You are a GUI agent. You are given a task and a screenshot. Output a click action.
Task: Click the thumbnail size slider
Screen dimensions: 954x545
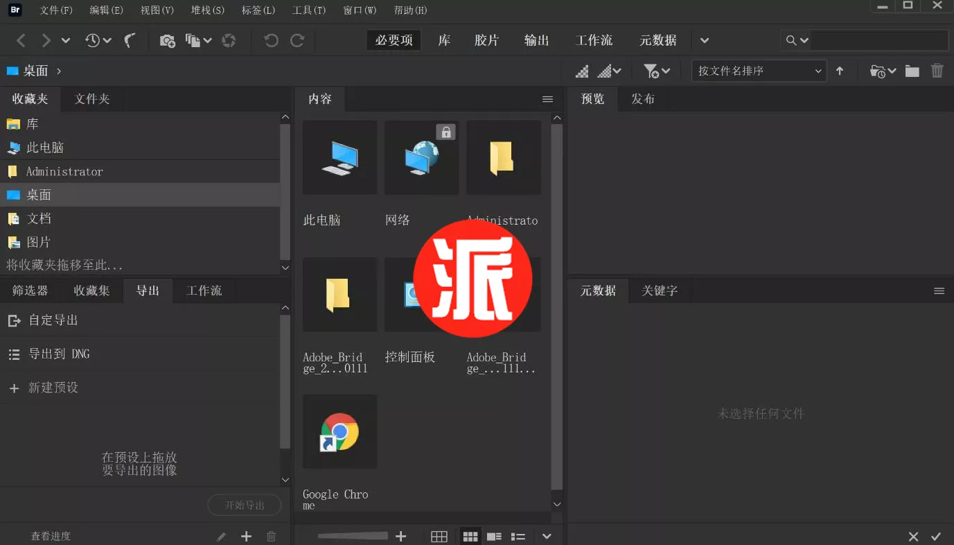click(x=353, y=536)
